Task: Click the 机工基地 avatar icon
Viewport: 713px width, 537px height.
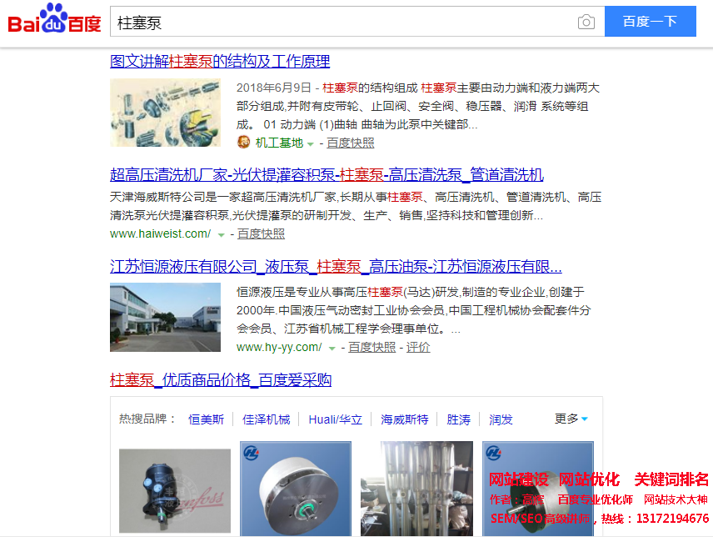Action: coord(244,143)
